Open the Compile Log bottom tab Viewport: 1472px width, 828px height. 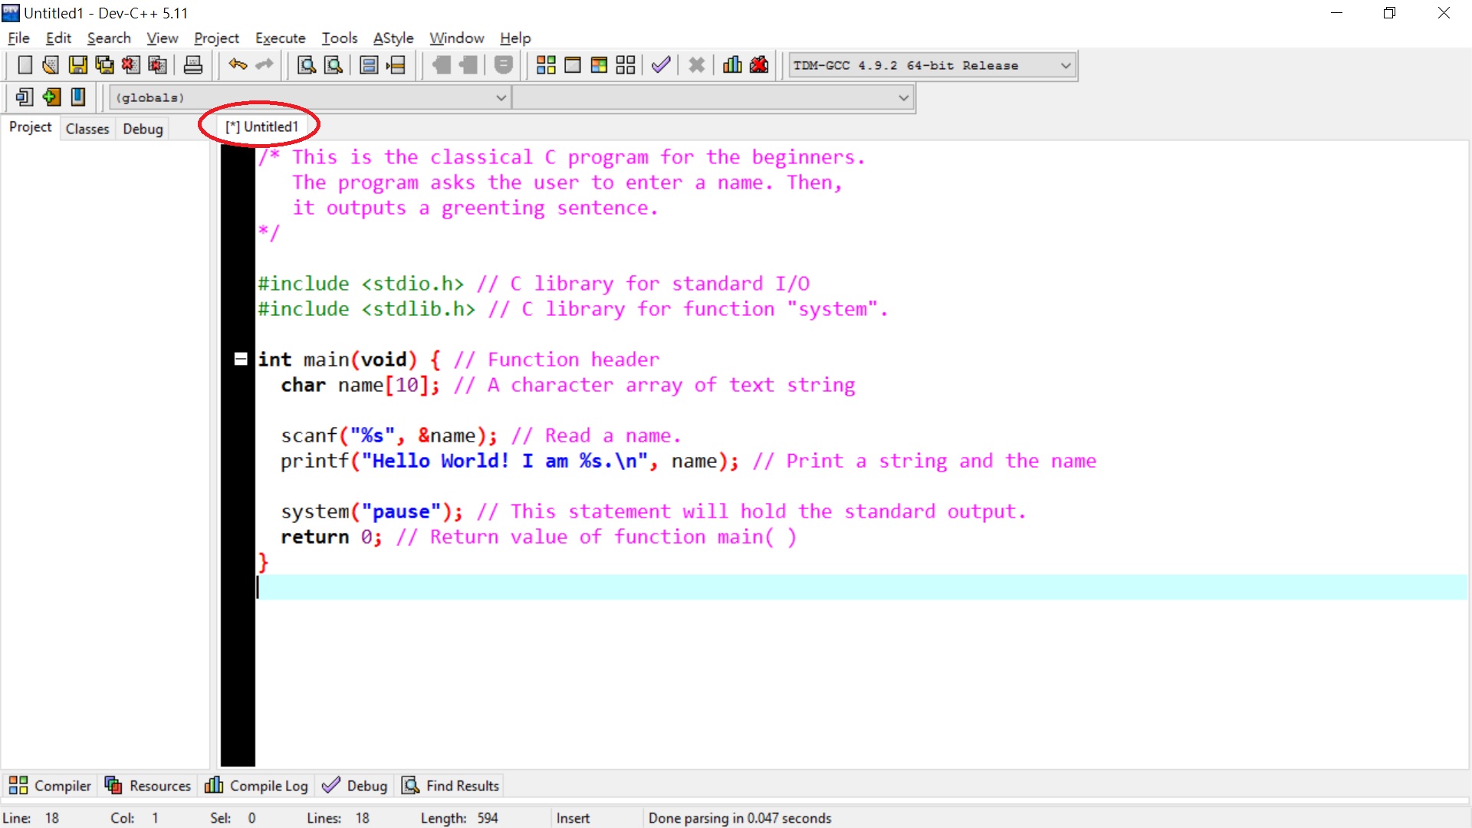click(x=257, y=786)
